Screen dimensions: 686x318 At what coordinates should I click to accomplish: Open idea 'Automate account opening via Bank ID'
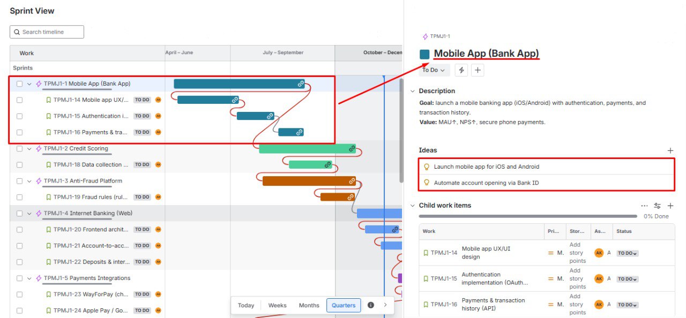pos(486,183)
